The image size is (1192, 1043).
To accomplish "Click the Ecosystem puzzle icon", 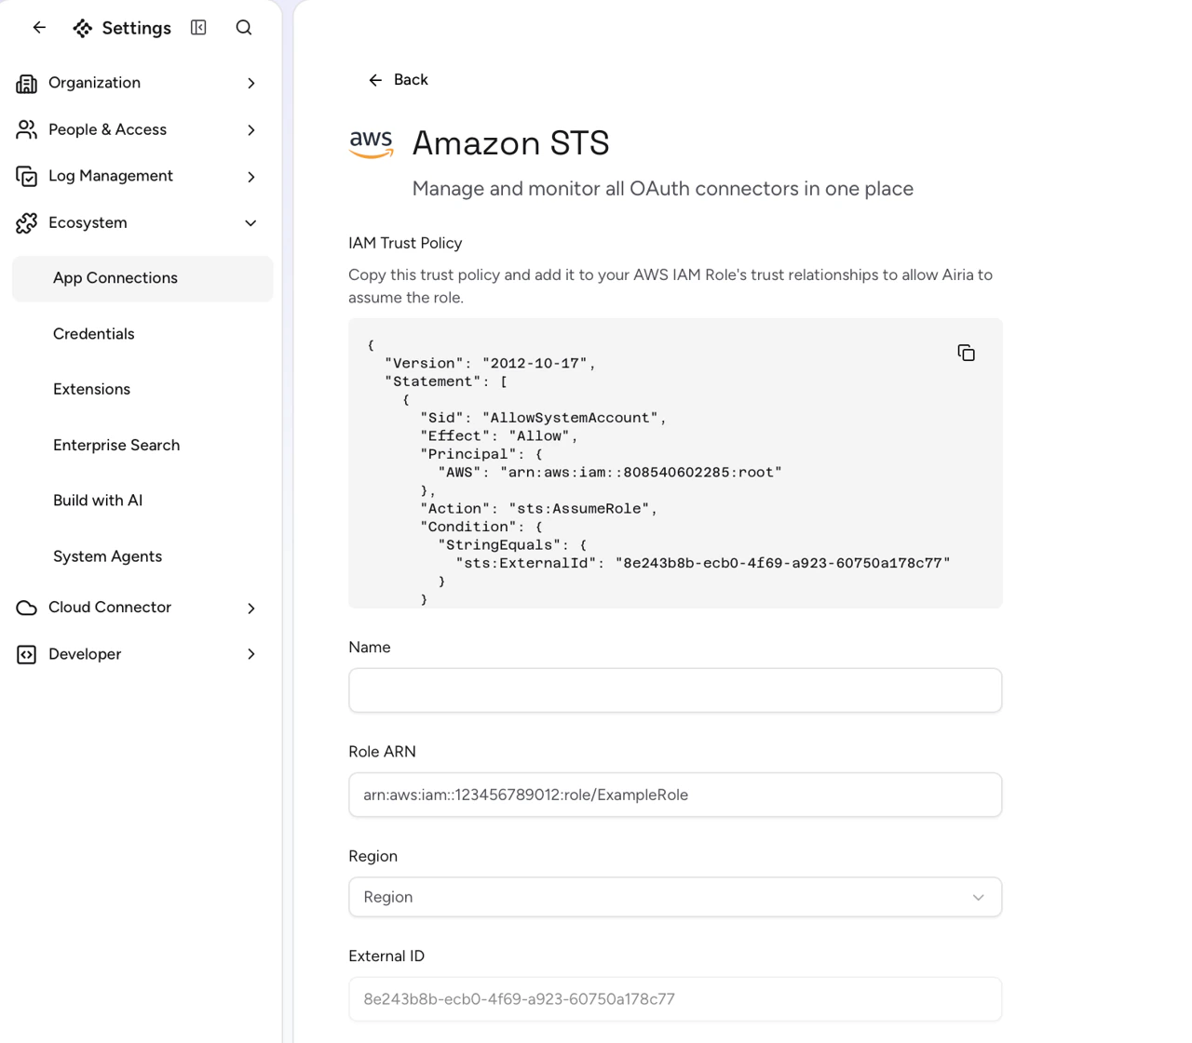I will coord(26,222).
